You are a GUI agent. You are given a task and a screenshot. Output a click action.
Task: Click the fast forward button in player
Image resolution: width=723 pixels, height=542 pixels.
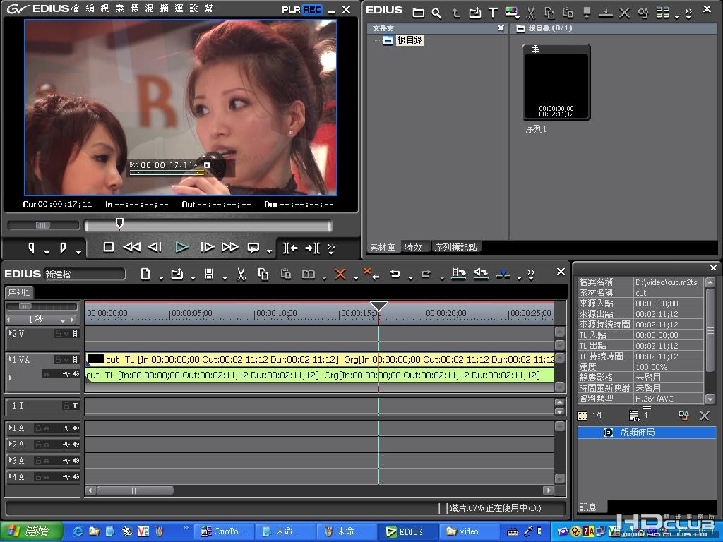click(230, 247)
